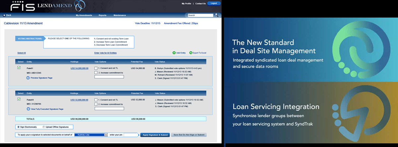This screenshot has width=398, height=147.
Task: Open the My Amendments menu
Action: (x=83, y=15)
